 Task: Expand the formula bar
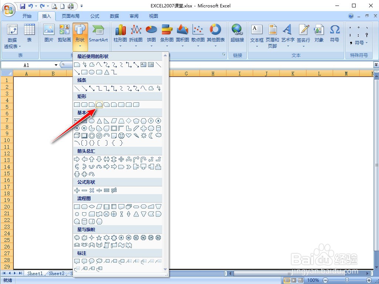pyautogui.click(x=376, y=65)
